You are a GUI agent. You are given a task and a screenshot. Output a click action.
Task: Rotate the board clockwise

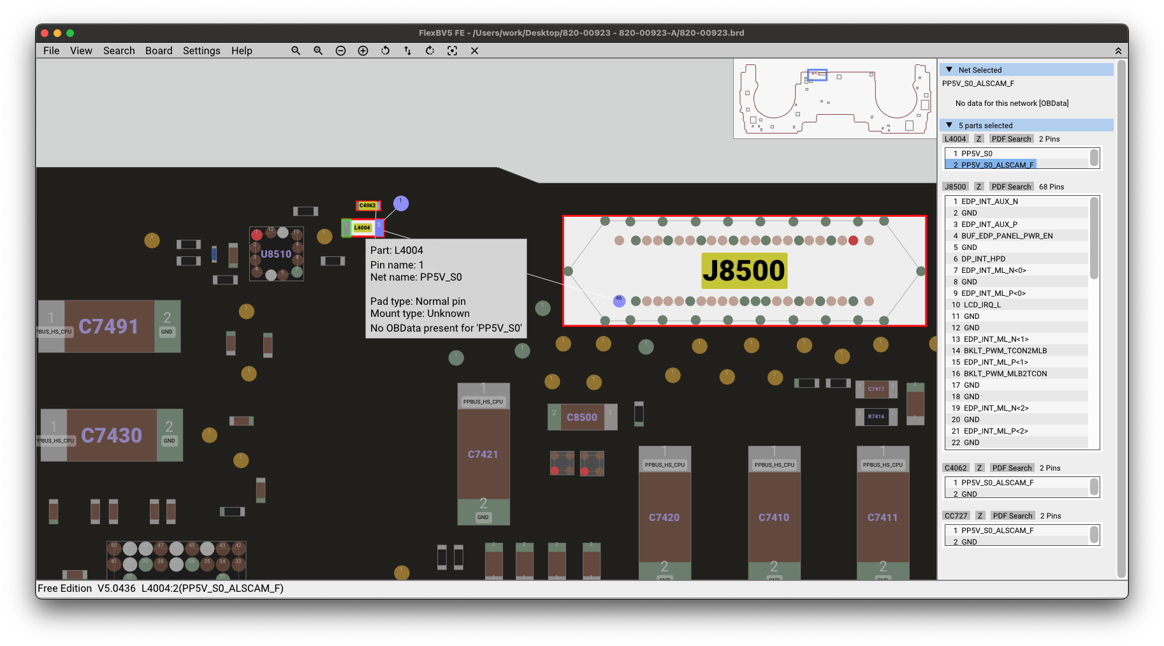(430, 50)
